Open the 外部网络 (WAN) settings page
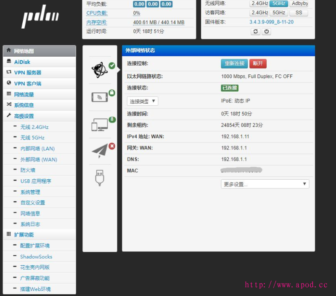Image resolution: width=336 pixels, height=296 pixels. coord(39,160)
